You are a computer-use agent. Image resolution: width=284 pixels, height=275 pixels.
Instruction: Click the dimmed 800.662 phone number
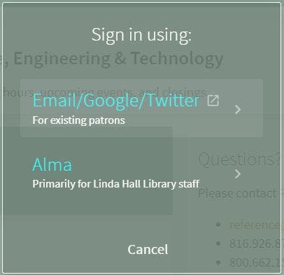(x=255, y=262)
